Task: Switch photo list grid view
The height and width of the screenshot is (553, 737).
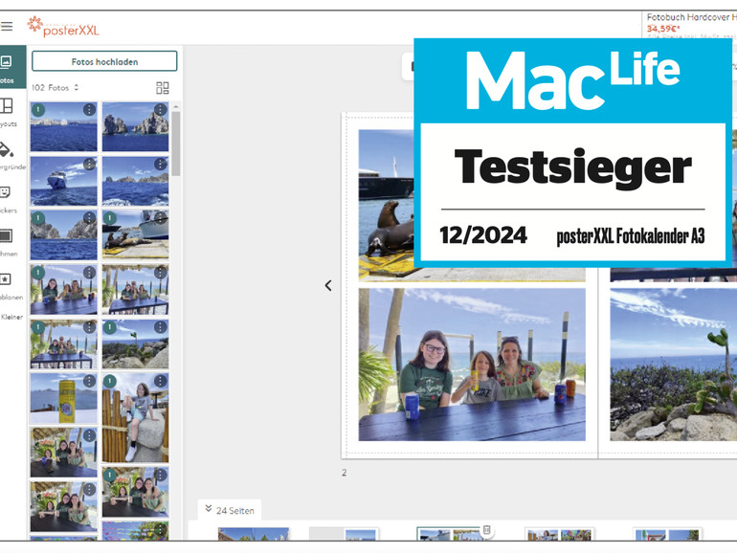Action: click(163, 88)
